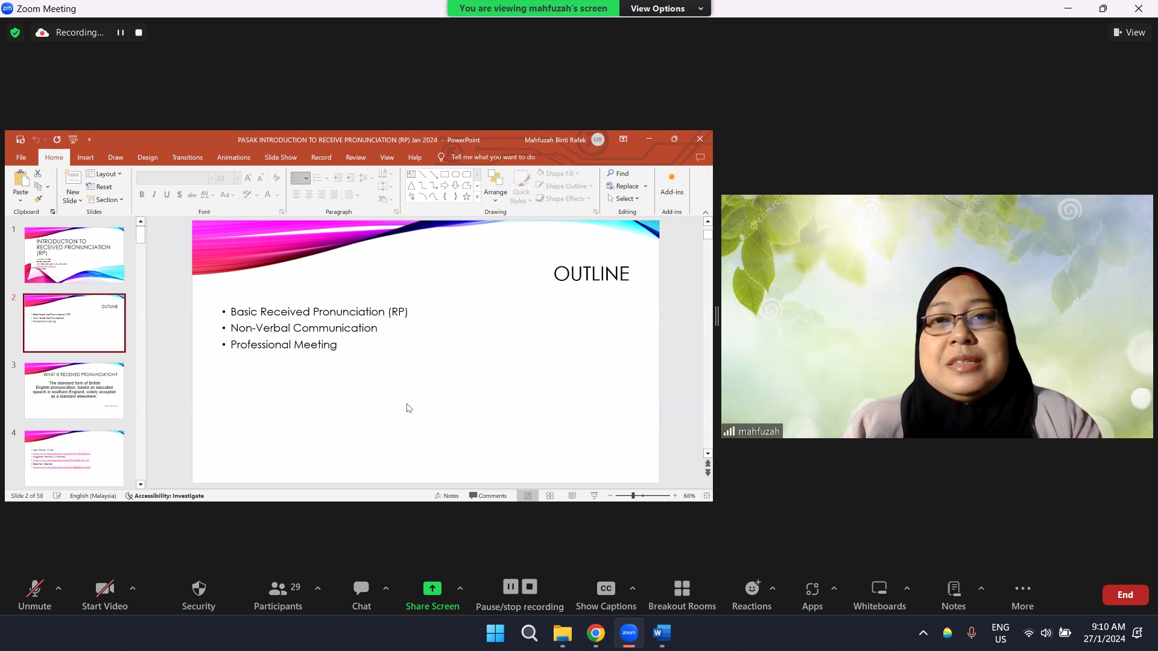Start Video in Zoom toolbar
This screenshot has height=651, width=1158.
click(x=104, y=594)
